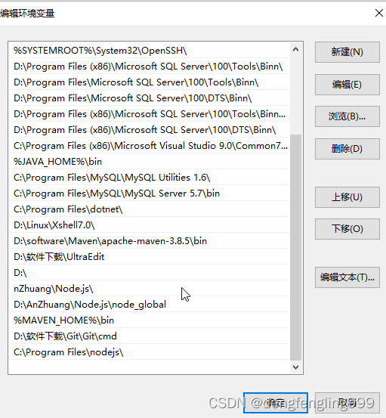Select the apache-maven-3.8.5\bin entry
Viewport: 386px width, 418px height.
(x=149, y=241)
